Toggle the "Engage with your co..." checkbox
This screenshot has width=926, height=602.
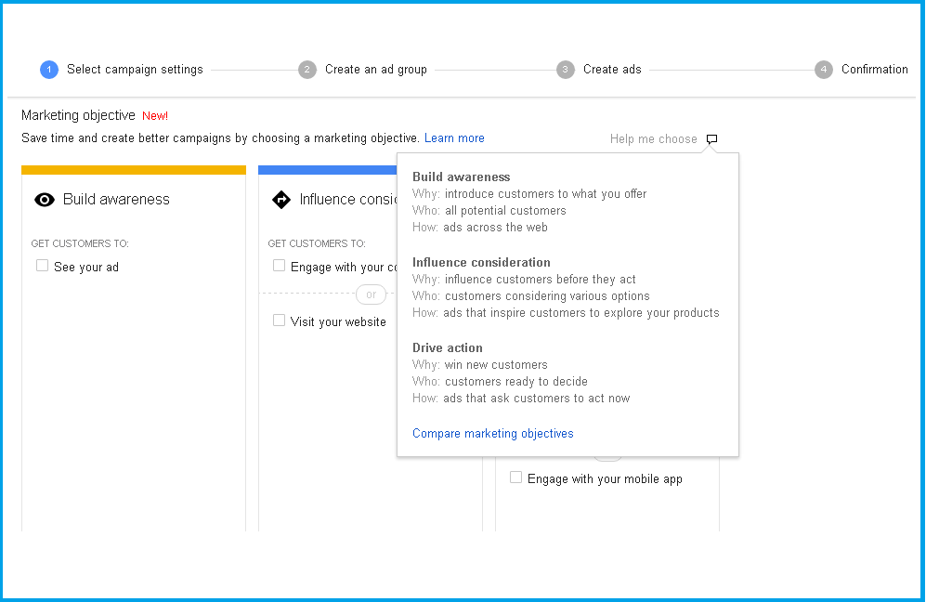(280, 266)
